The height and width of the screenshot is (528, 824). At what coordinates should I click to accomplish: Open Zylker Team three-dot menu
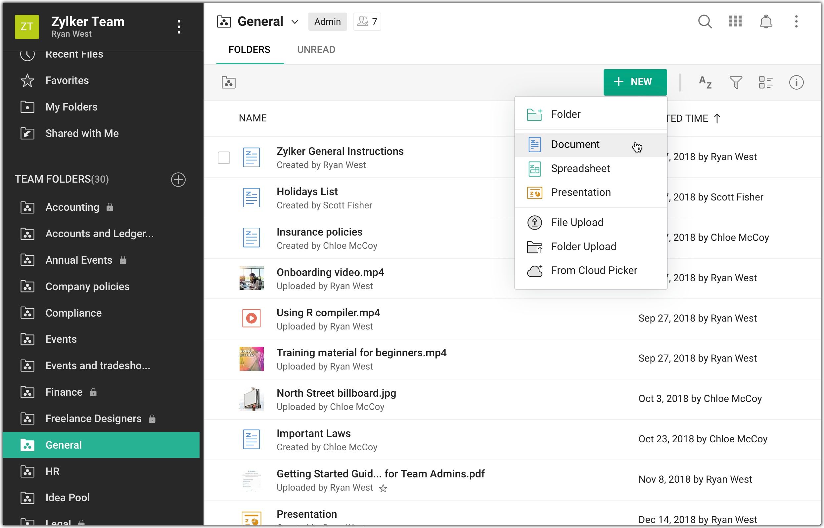click(x=179, y=27)
